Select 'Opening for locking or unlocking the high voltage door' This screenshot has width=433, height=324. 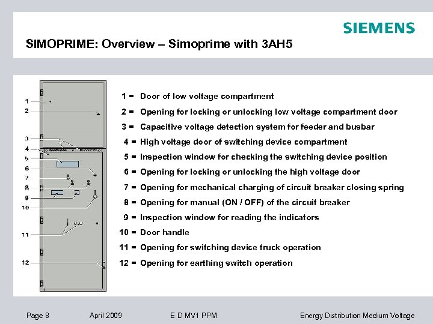[x=250, y=172]
